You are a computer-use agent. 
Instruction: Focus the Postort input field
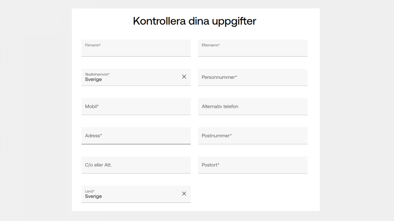(x=252, y=165)
